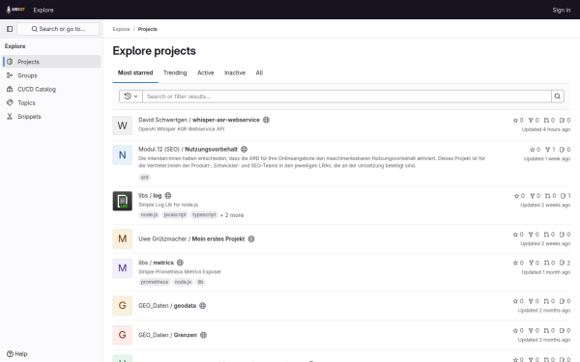
Task: Toggle the sidebar collapse icon
Action: pyautogui.click(x=10, y=29)
